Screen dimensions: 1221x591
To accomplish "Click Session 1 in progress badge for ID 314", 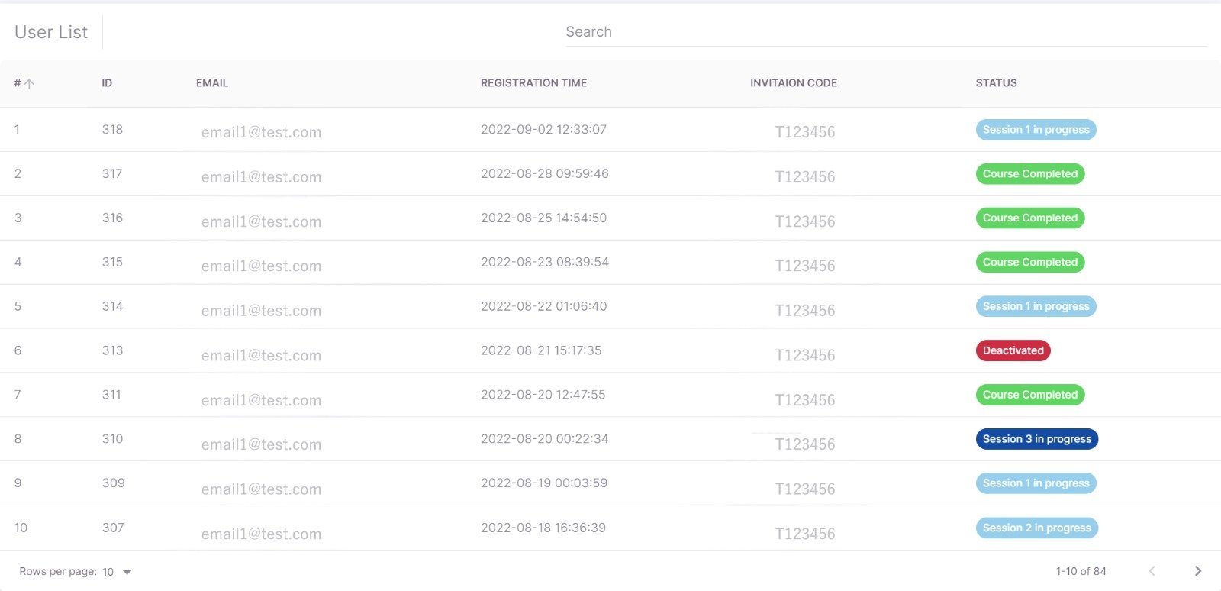I will pos(1036,307).
